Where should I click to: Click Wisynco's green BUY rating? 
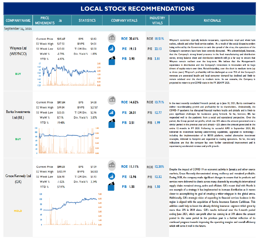pyautogui.click(x=18, y=74)
